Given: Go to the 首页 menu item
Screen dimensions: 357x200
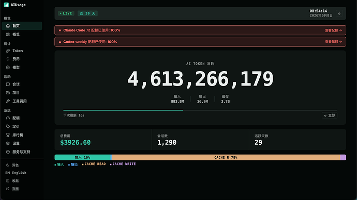Looking at the screenshot, I should click(x=22, y=26).
